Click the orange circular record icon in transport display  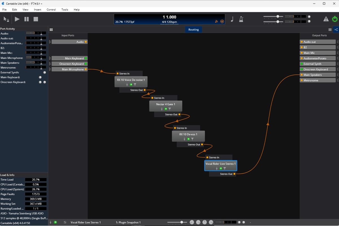click(x=222, y=21)
